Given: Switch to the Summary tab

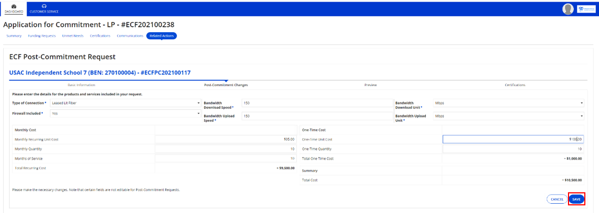Looking at the screenshot, I should click(x=14, y=36).
